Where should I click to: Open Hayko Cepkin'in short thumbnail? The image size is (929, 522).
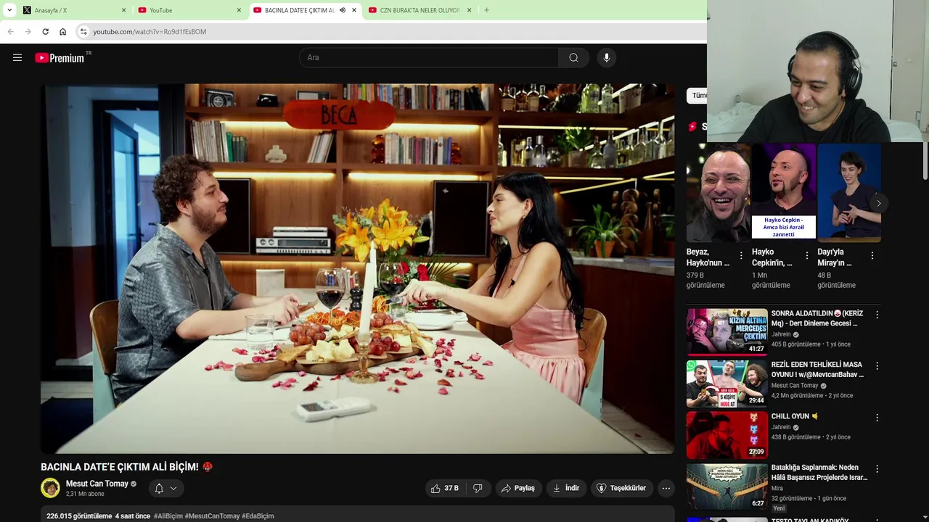[784, 192]
